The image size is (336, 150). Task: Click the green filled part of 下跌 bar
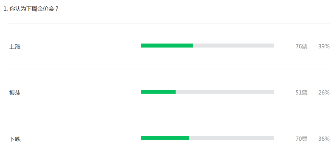tap(165, 138)
